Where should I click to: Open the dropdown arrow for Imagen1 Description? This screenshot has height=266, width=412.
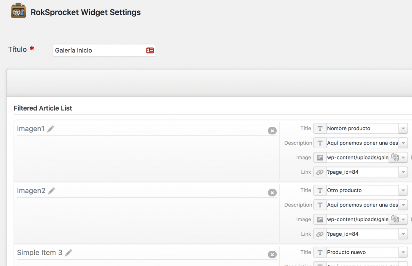click(403, 143)
